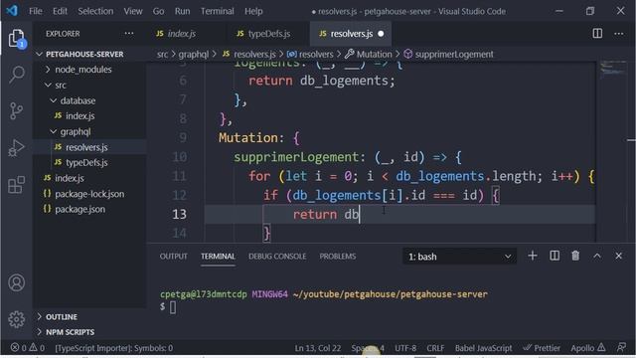Open the Go menu

[158, 11]
